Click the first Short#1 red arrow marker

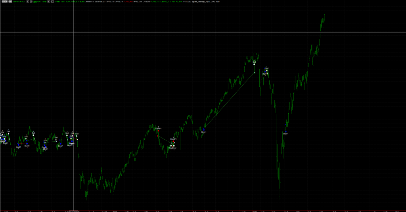(x=158, y=130)
